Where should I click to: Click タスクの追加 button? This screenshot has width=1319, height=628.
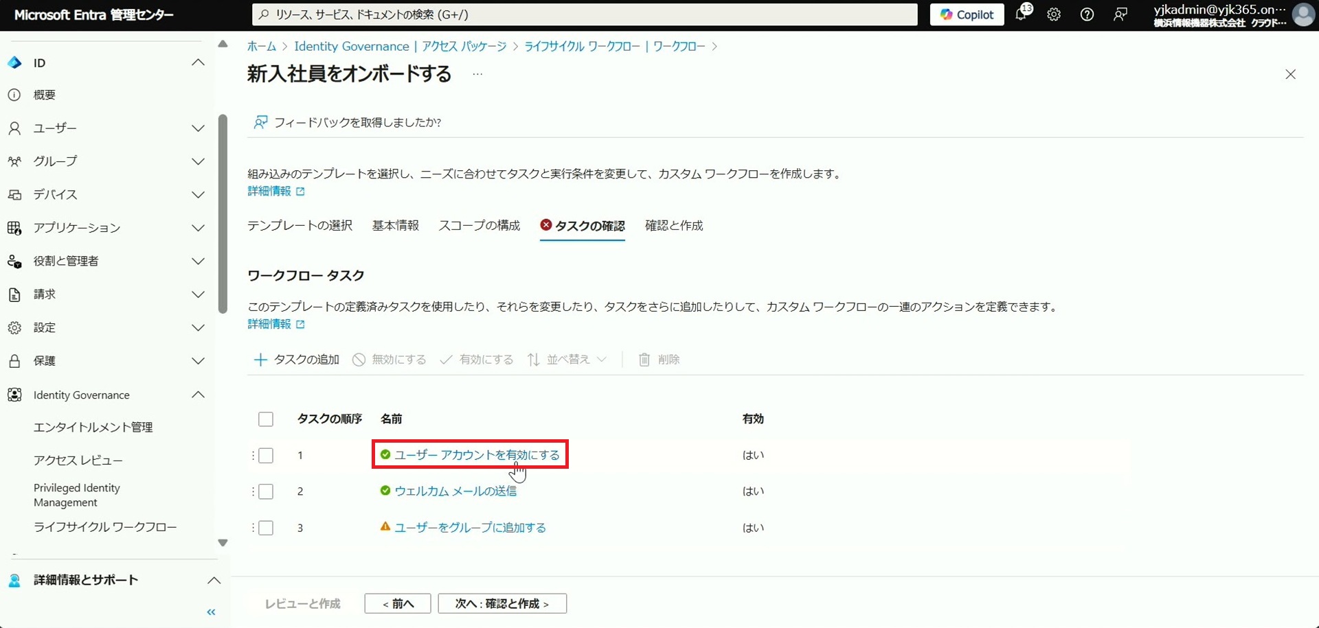pyautogui.click(x=297, y=360)
